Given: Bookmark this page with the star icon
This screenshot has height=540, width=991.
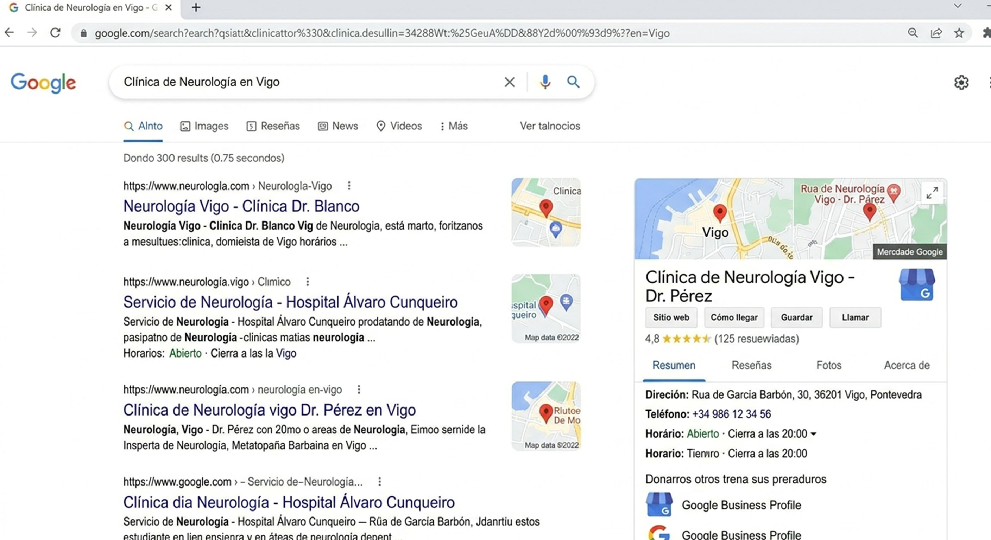Looking at the screenshot, I should coord(959,33).
